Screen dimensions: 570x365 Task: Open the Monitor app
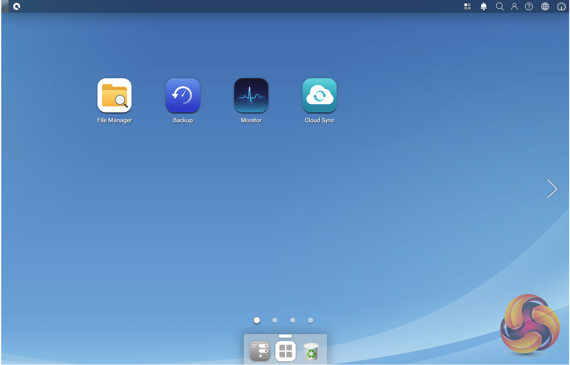point(251,95)
